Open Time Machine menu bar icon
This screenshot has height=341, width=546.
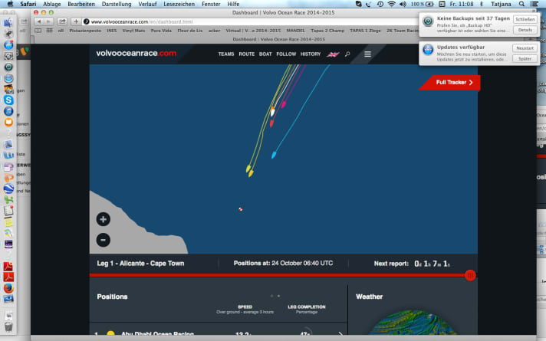click(380, 4)
